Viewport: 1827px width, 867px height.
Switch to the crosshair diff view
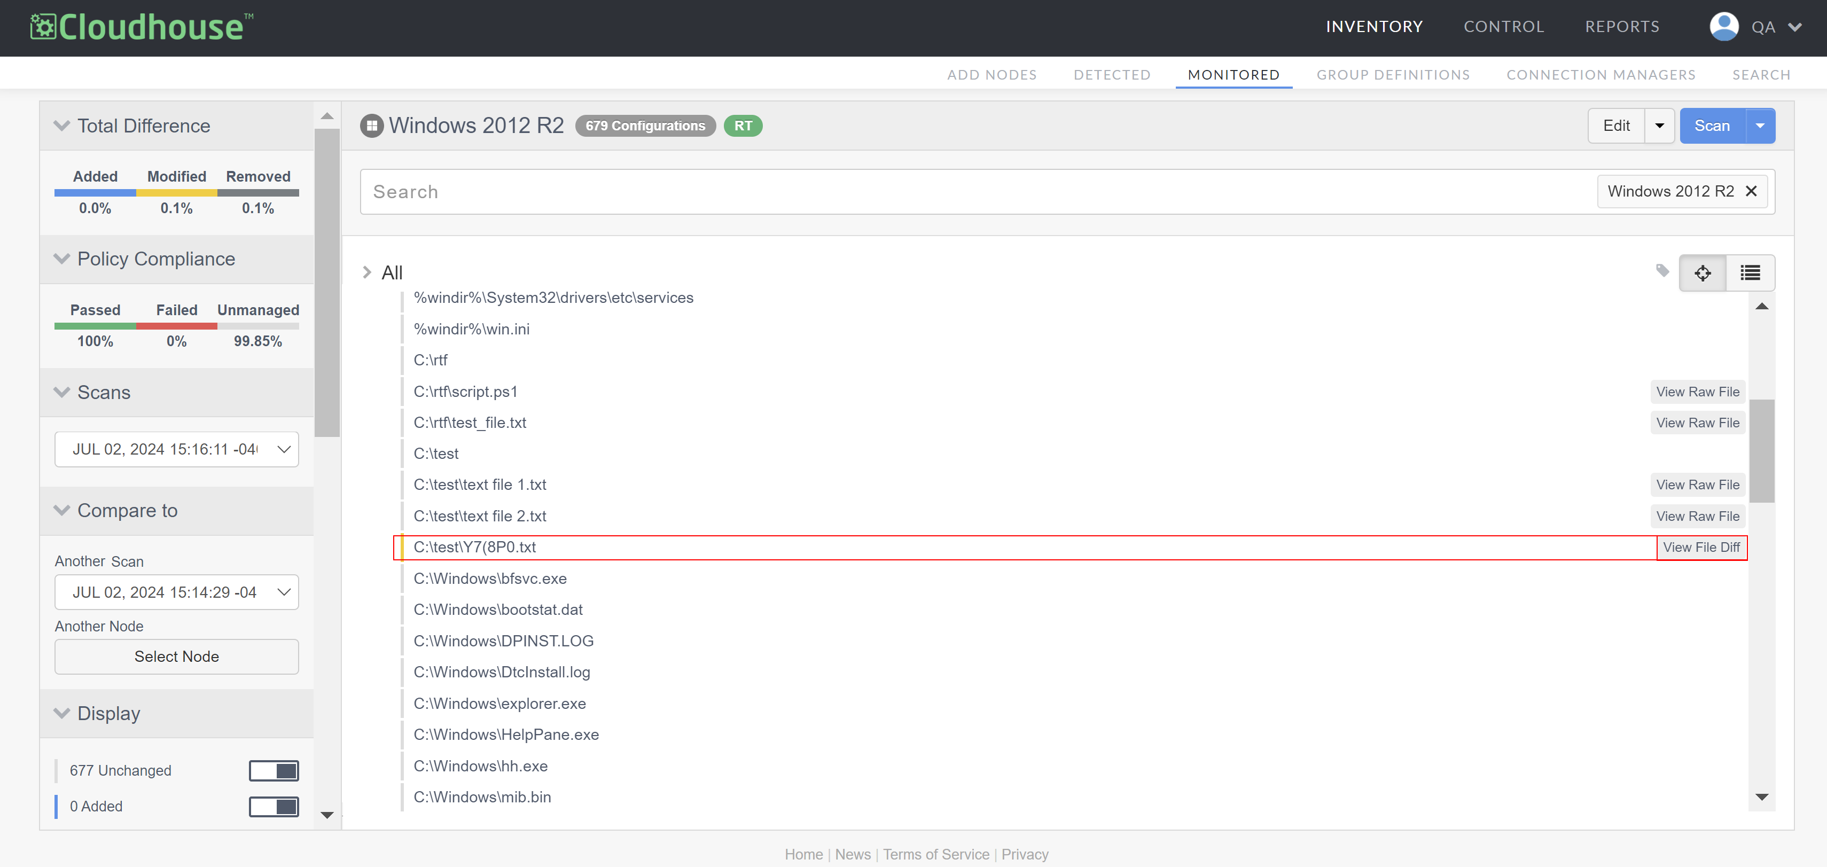[1702, 273]
